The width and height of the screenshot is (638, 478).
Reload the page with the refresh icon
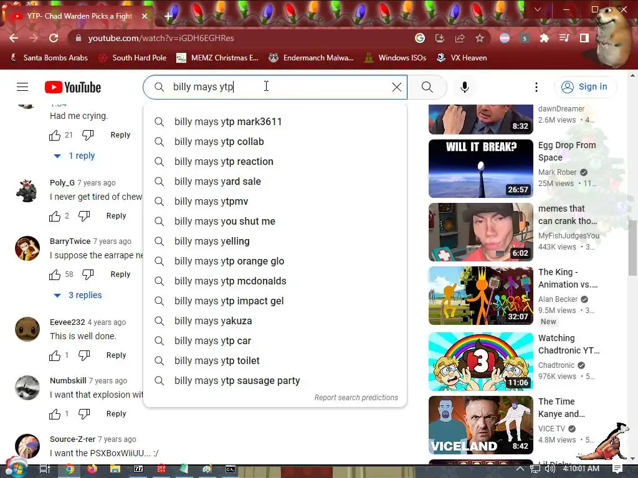[54, 38]
